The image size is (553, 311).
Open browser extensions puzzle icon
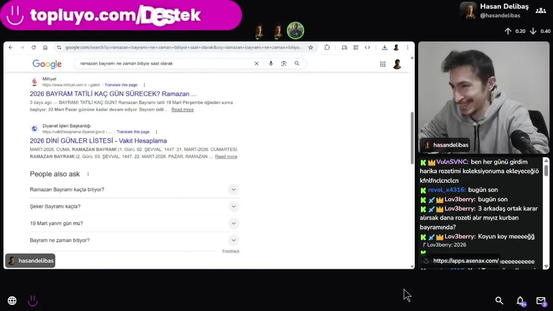click(327, 48)
